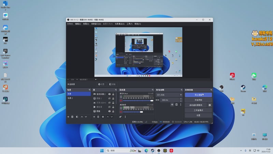Click the 开始录制 button
The height and width of the screenshot is (154, 273).
coord(198,100)
